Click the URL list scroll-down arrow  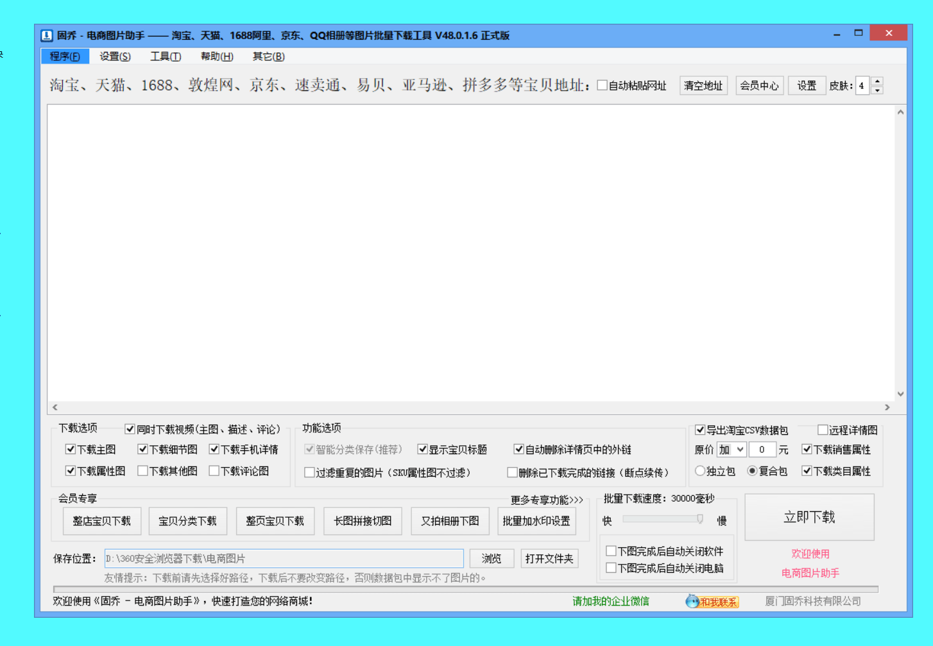900,394
